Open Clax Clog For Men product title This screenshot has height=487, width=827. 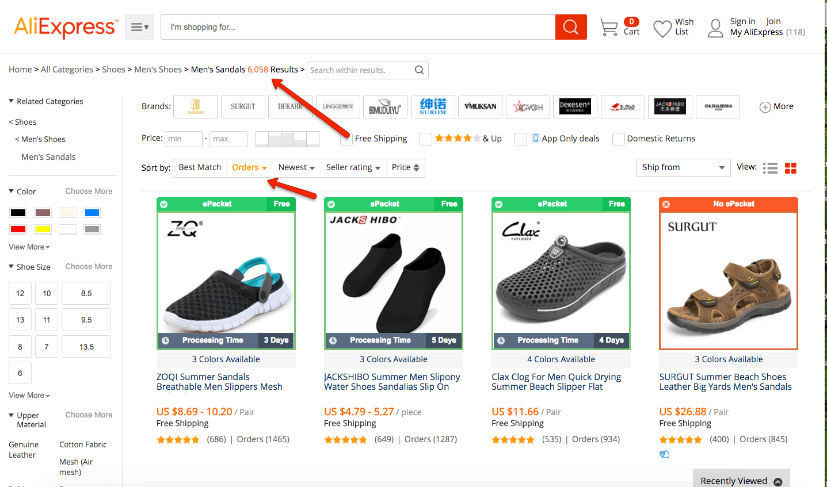click(556, 382)
